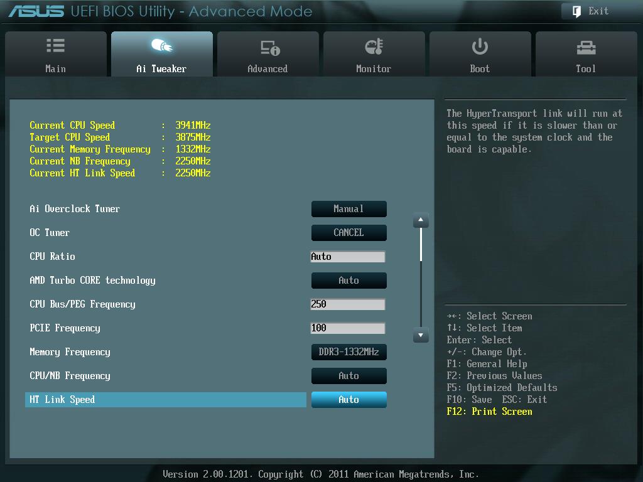The width and height of the screenshot is (643, 482).
Task: Open the Ai Overclock Tuner Manual dropdown
Action: [x=349, y=209]
